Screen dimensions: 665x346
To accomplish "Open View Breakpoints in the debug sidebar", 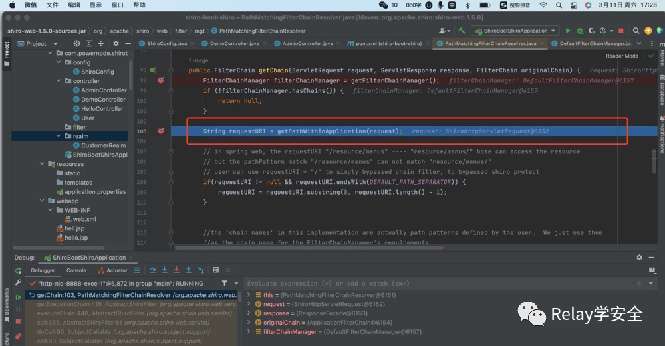I will tap(18, 336).
